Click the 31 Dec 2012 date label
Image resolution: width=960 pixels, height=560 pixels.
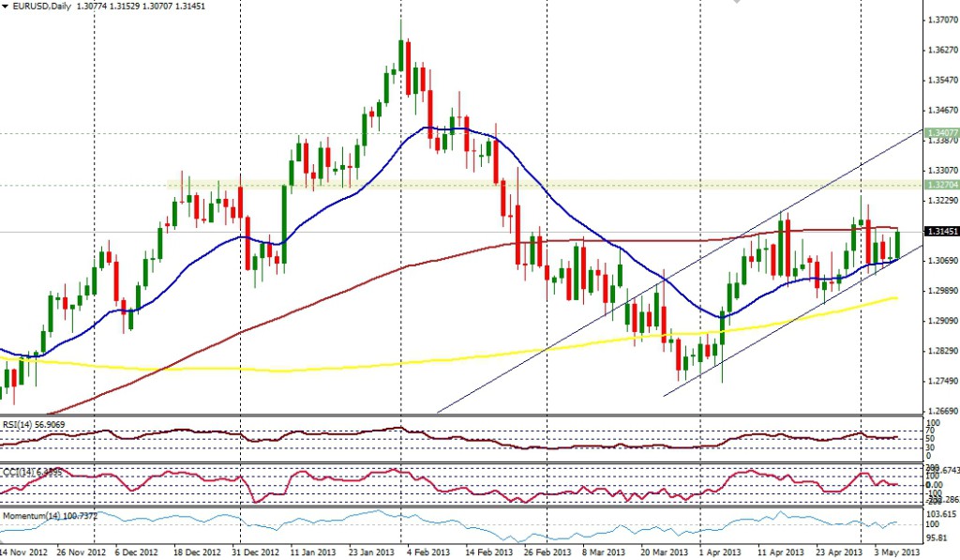255,553
